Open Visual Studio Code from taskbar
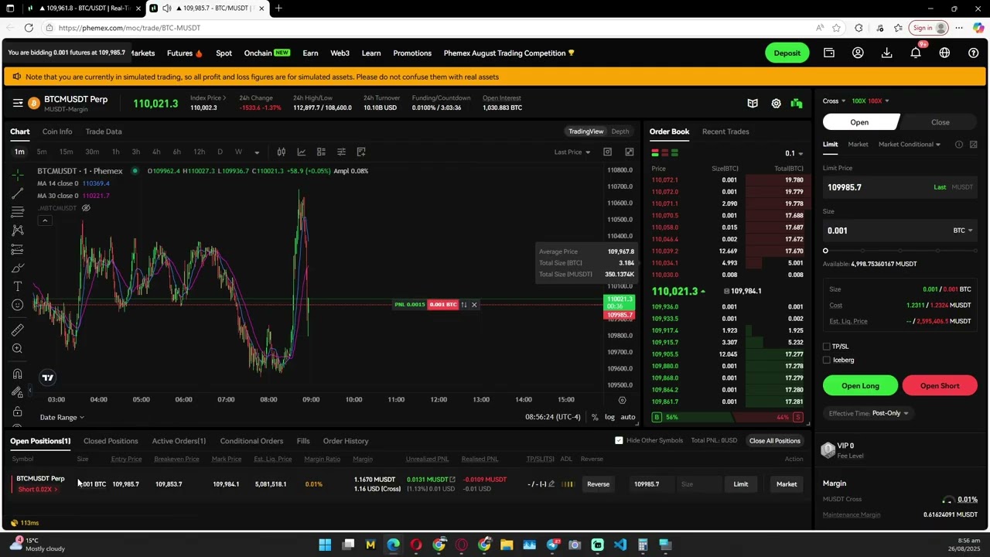Screen dimensions: 990x557 [620, 545]
